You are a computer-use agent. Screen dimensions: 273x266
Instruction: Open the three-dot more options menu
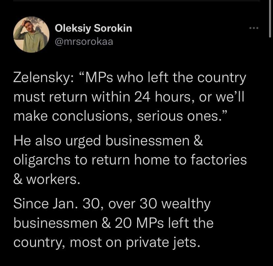point(254,28)
